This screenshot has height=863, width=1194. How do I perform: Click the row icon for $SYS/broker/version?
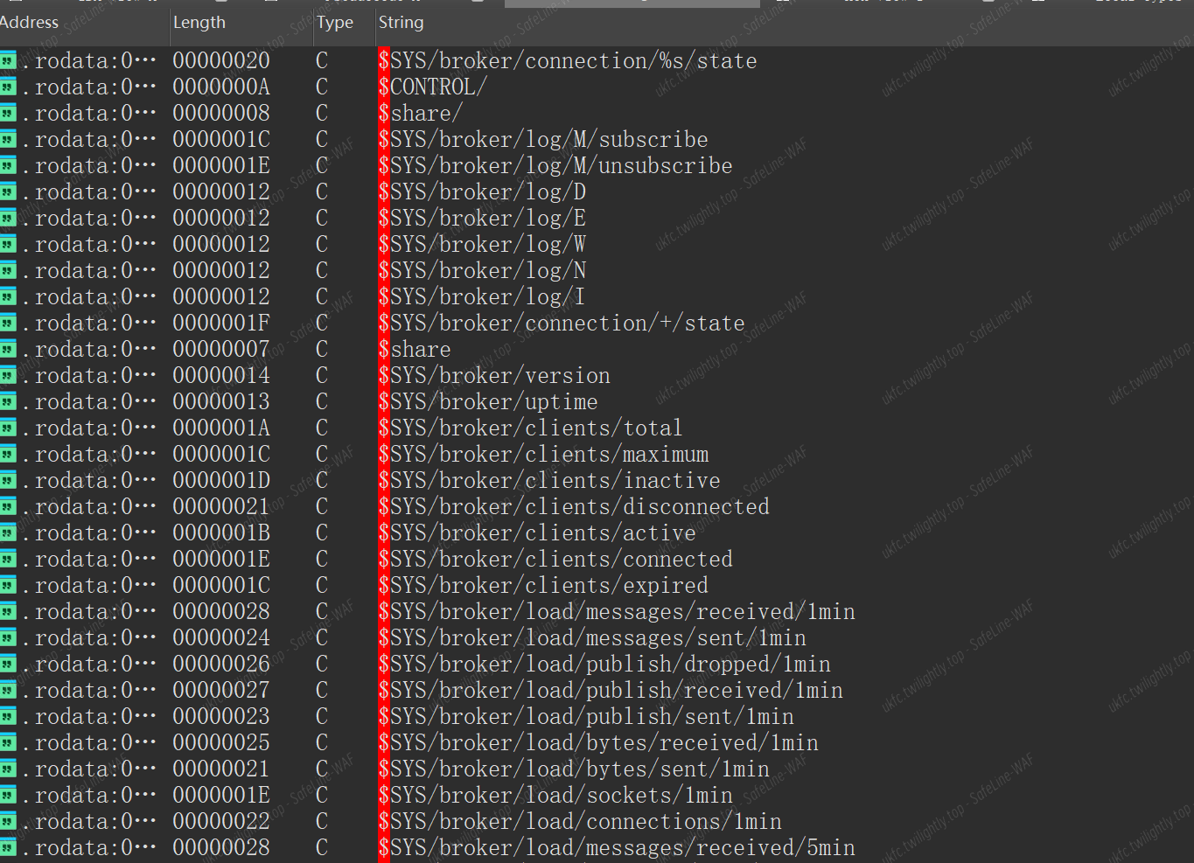[x=8, y=375]
